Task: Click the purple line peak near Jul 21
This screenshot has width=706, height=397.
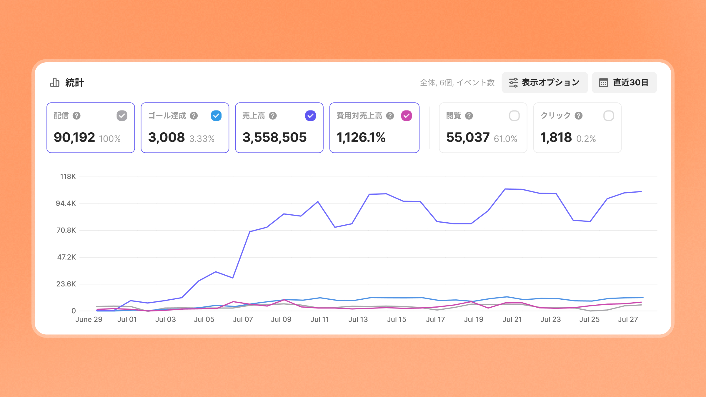Action: click(505, 189)
